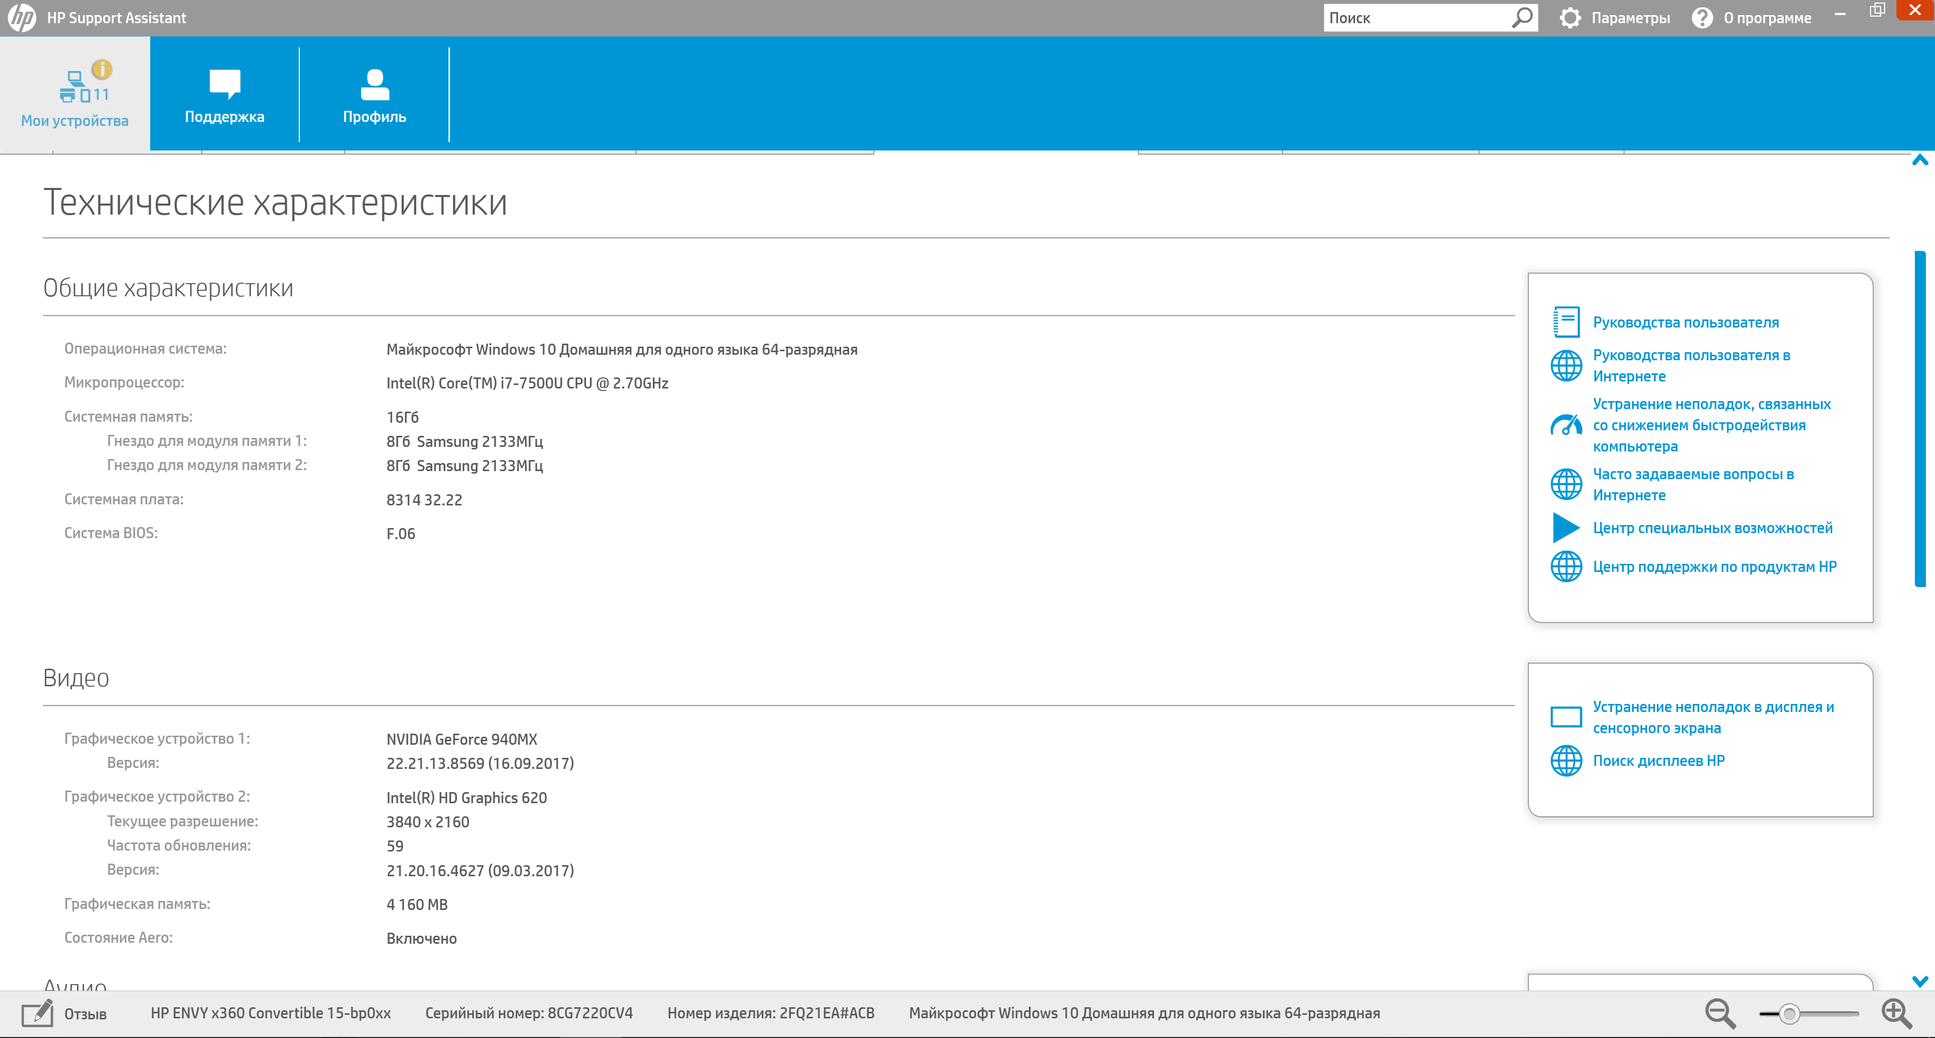Screen dimensions: 1935x1038
Task: Select the NVIDIA GeForce 940MX text
Action: pyautogui.click(x=462, y=739)
